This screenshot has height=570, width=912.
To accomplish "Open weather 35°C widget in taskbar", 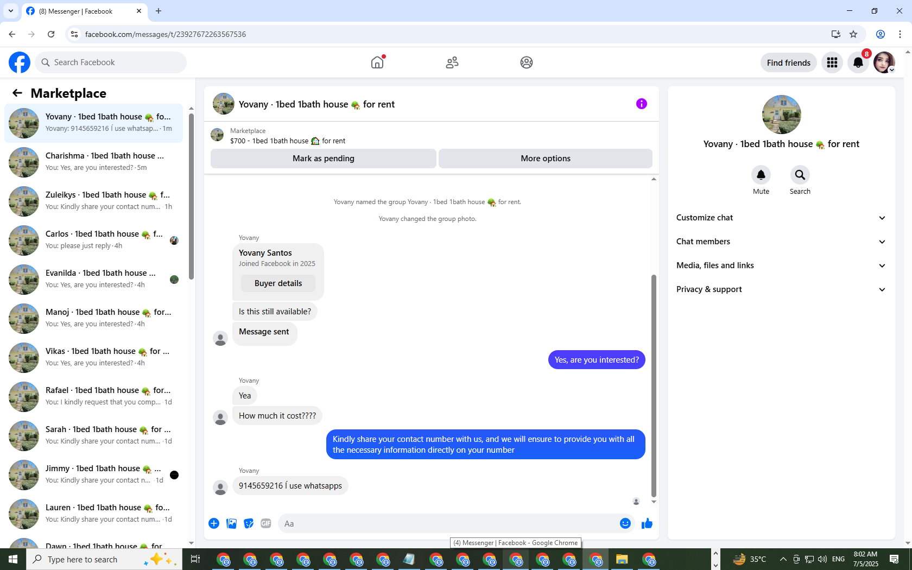I will pyautogui.click(x=750, y=559).
